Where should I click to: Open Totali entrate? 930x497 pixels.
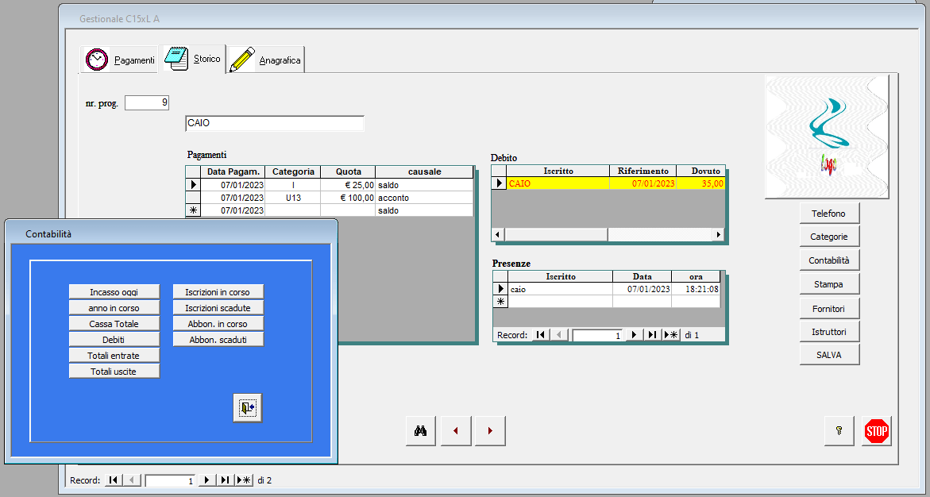114,355
